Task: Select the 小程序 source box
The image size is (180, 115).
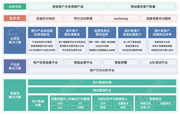Action: tap(80, 108)
